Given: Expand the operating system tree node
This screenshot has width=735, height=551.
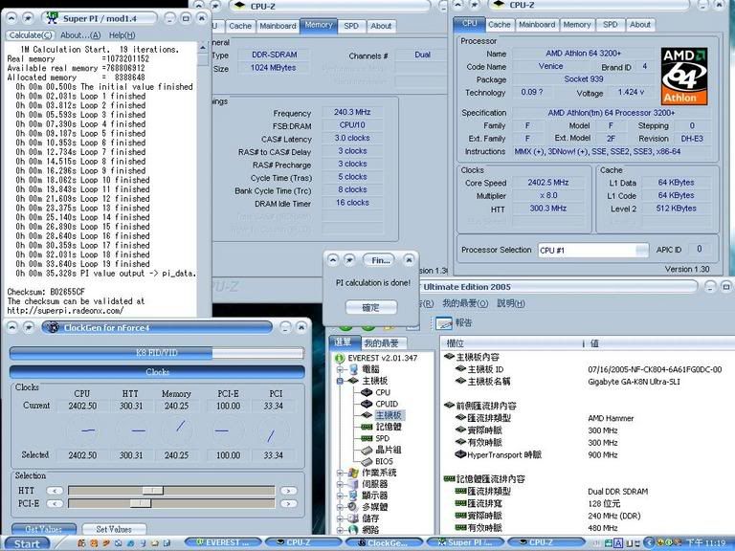Looking at the screenshot, I should click(342, 473).
